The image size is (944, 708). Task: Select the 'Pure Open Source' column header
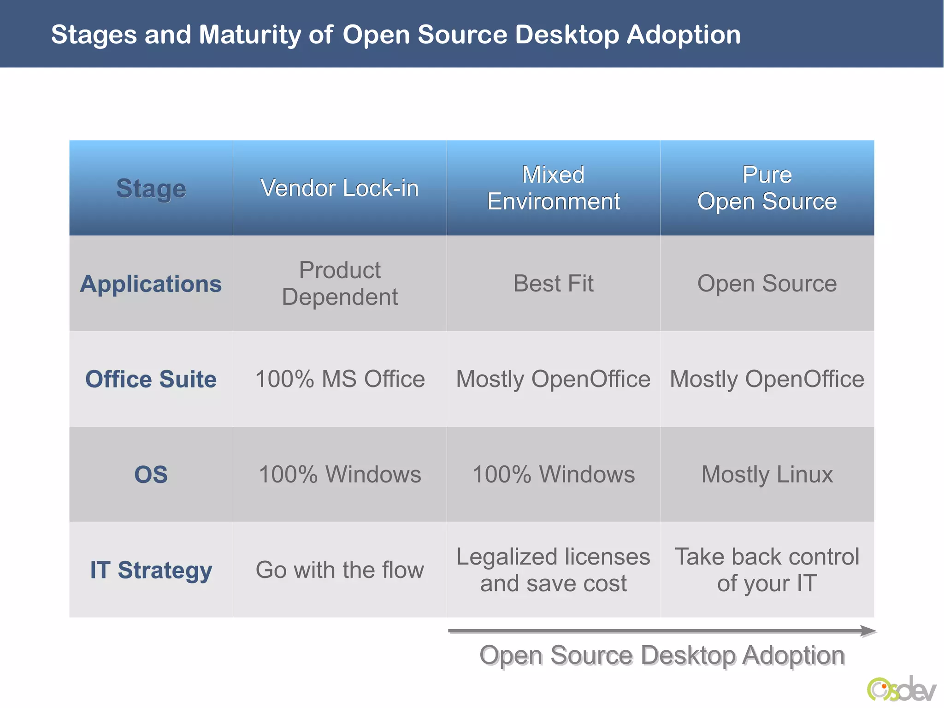767,188
